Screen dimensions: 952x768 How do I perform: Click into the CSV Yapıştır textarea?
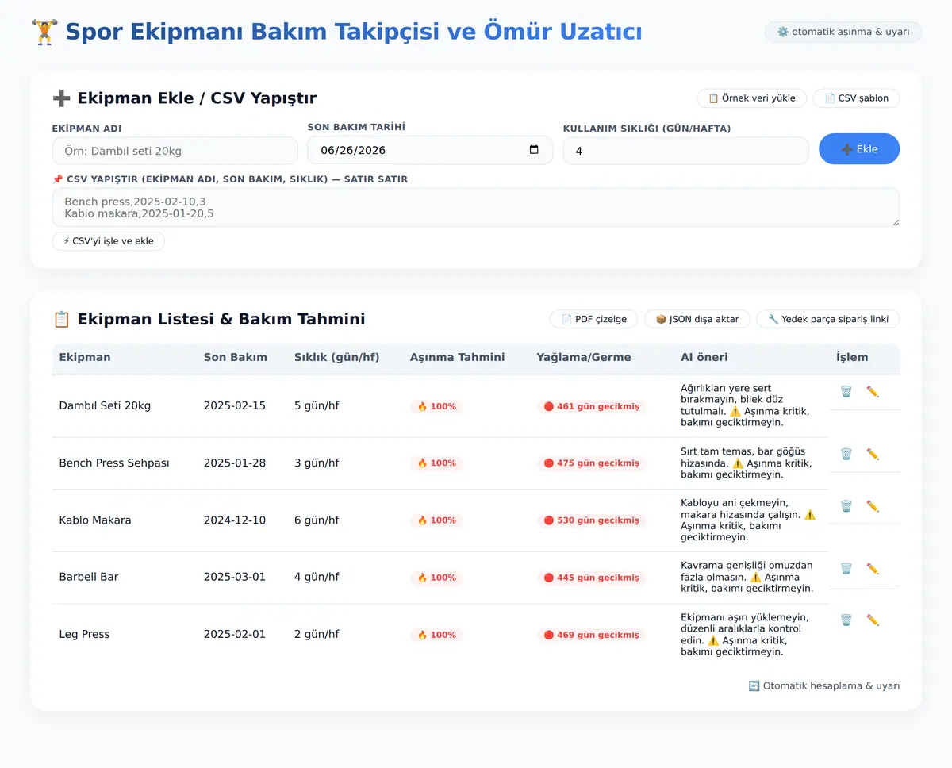476,207
